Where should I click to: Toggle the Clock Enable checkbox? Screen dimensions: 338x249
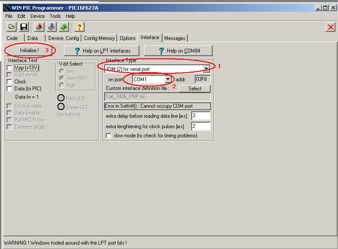[x=9, y=106]
